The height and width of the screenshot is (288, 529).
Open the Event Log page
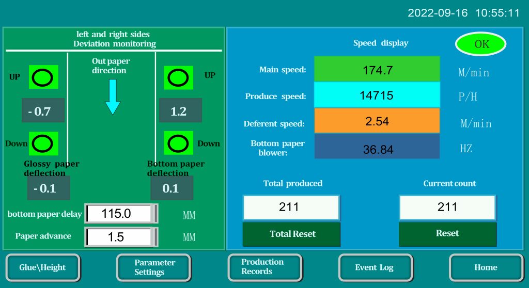[x=375, y=267]
